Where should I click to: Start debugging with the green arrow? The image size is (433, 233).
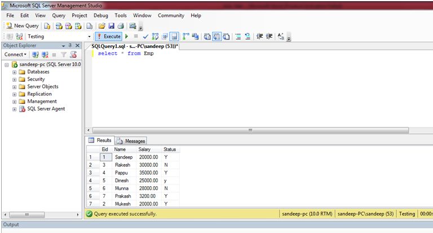click(126, 36)
